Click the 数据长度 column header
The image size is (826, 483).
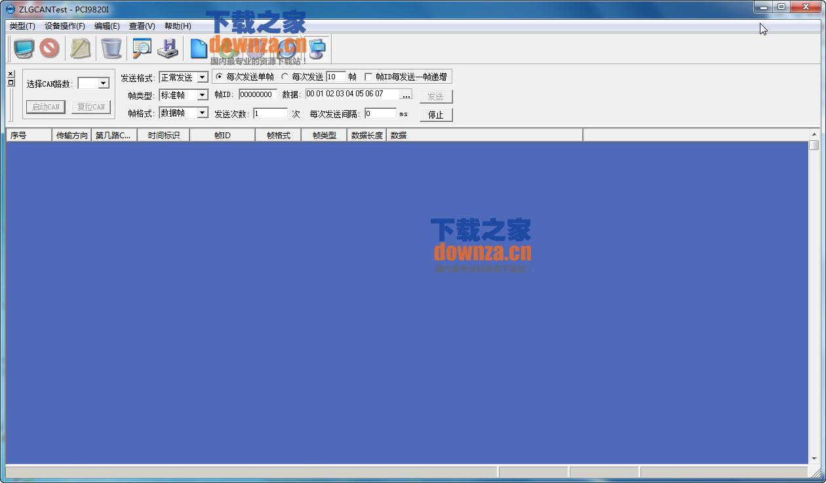[x=366, y=136]
